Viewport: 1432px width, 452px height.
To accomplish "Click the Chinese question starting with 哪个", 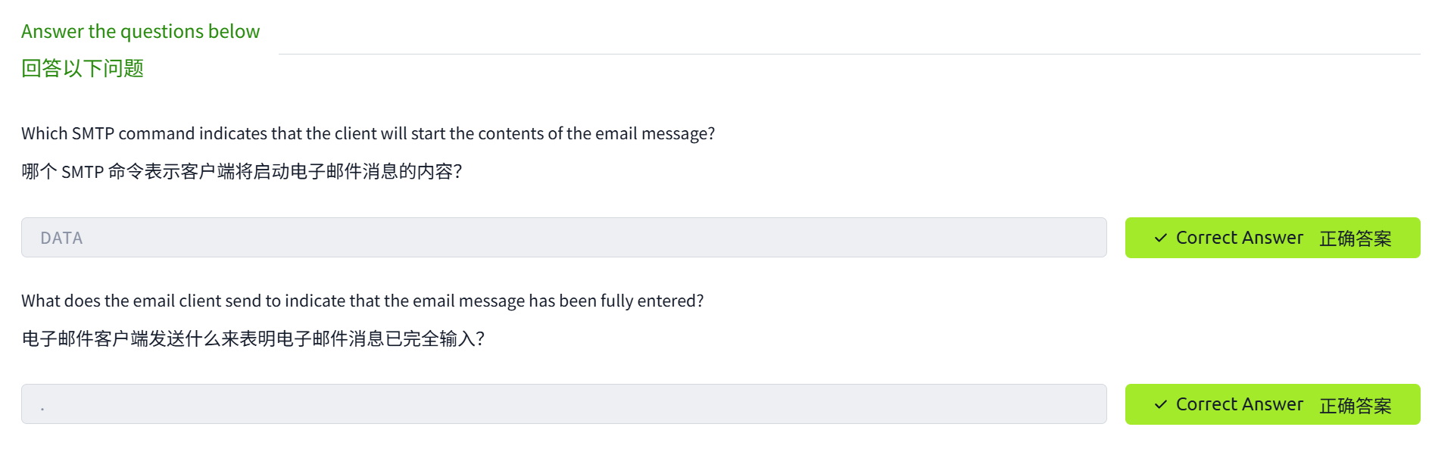I will point(242,172).
